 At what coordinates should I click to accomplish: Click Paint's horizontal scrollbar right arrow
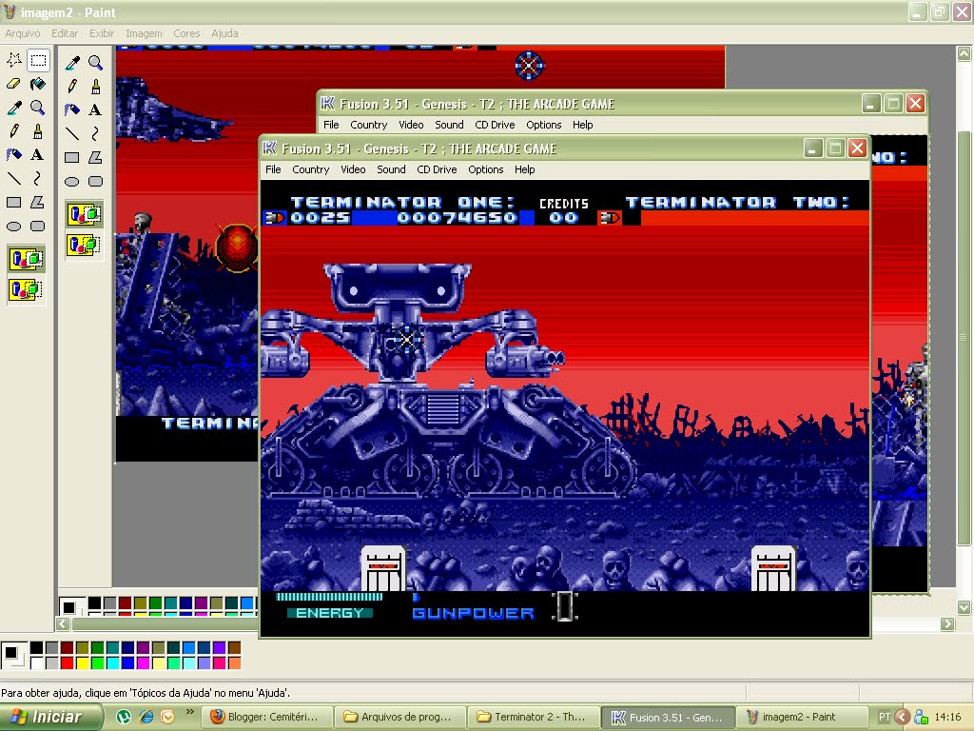(947, 623)
